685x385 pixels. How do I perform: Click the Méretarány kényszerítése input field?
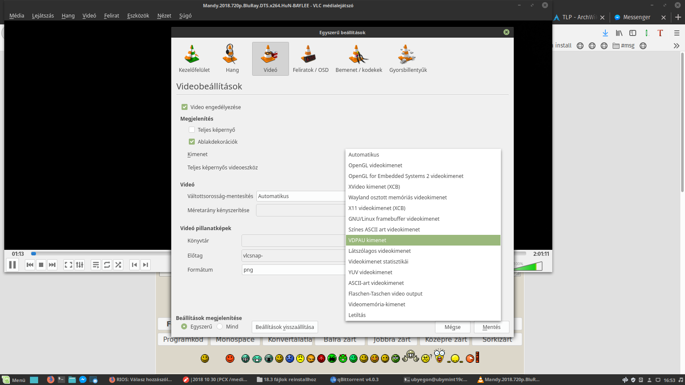point(301,210)
